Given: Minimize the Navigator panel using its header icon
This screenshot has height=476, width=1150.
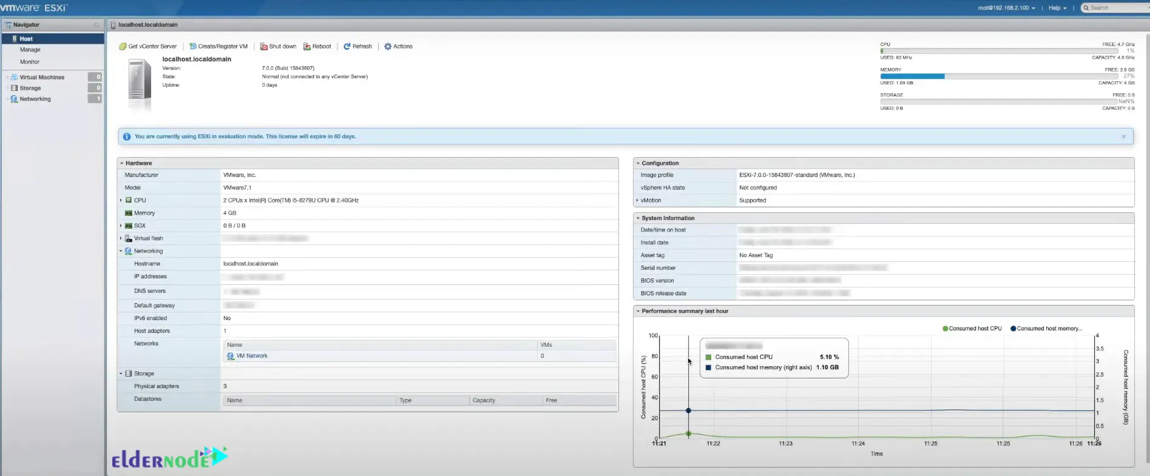Looking at the screenshot, I should 96,25.
